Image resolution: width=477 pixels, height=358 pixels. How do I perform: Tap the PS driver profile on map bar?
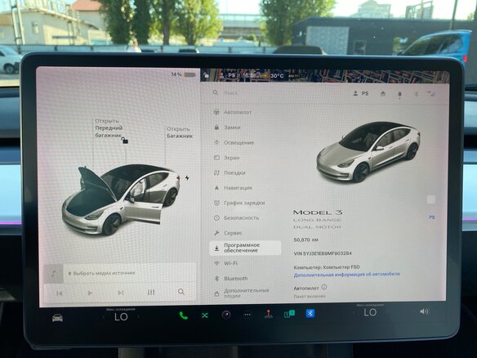click(x=228, y=75)
